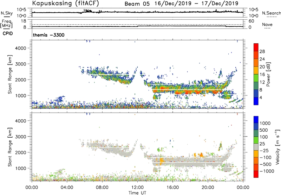The image size is (281, 195).
Task: Click the "3000" range tick in power panel
Action: pos(21,64)
